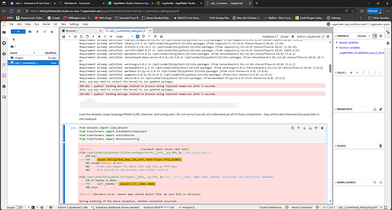Click the notebook vertical scrollbar thumb

(x=330, y=69)
